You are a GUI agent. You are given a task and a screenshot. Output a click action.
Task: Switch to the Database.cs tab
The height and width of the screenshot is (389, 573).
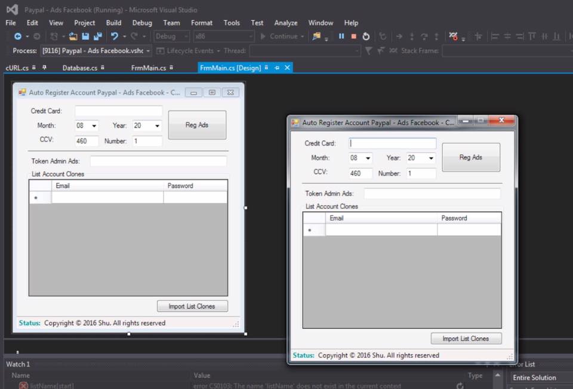[x=79, y=68]
